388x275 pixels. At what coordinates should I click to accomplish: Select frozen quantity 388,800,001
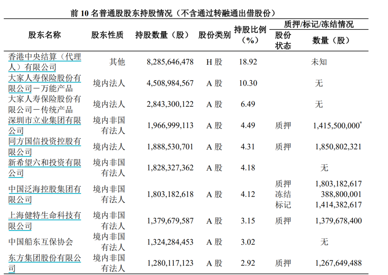tap(342, 194)
